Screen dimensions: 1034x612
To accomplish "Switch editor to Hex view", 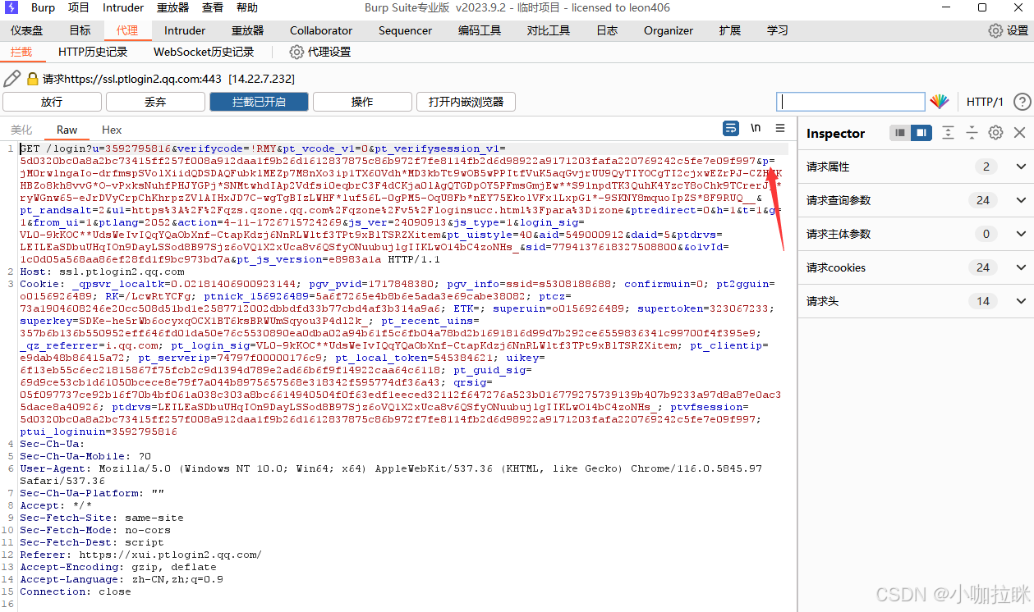I will point(112,130).
